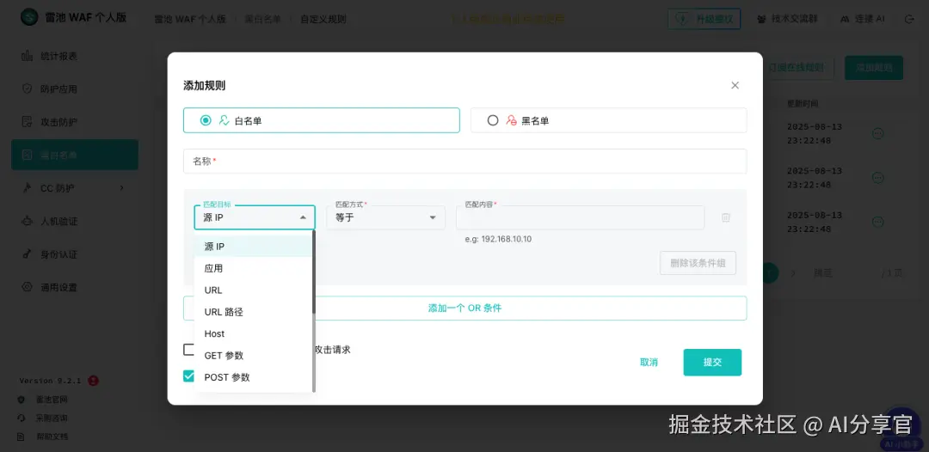Click 雷池 WAF 个人版 in the breadcrumb
Screen dimensions: 929x452
click(x=189, y=19)
